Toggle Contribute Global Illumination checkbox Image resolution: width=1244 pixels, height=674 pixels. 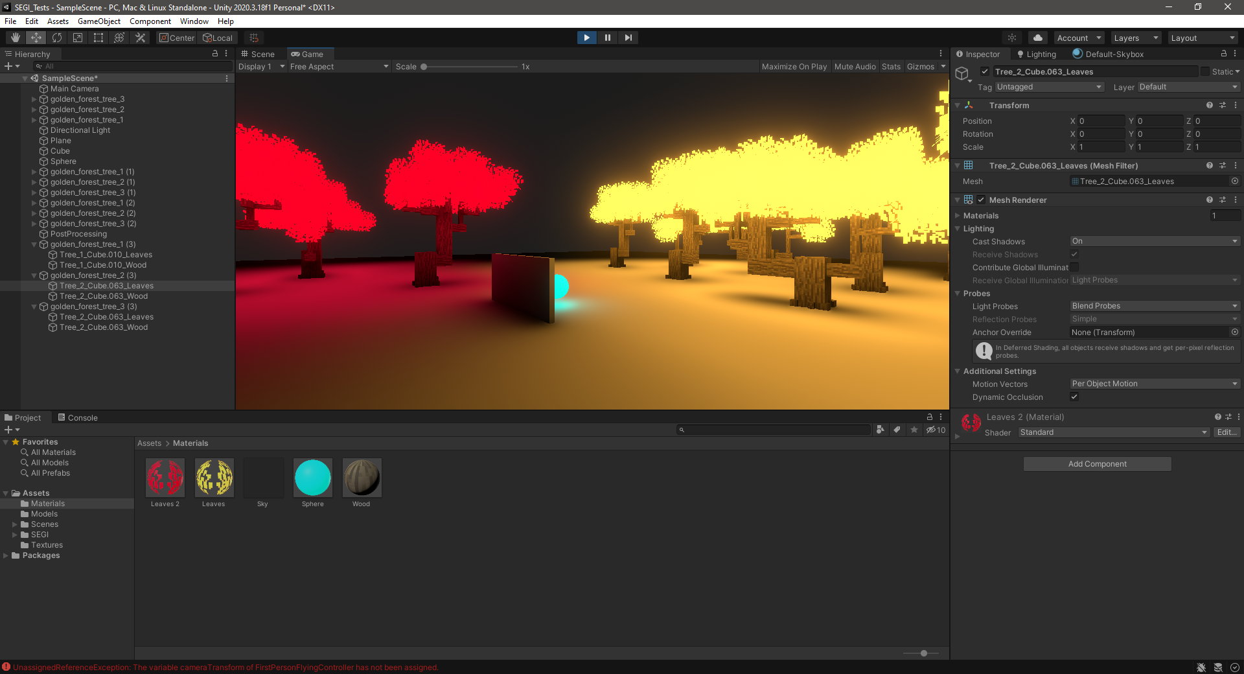[1074, 268]
